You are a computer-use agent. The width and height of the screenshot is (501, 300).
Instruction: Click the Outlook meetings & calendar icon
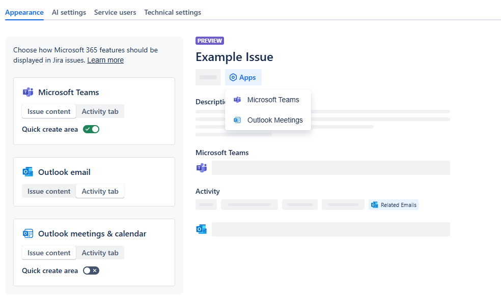27,233
